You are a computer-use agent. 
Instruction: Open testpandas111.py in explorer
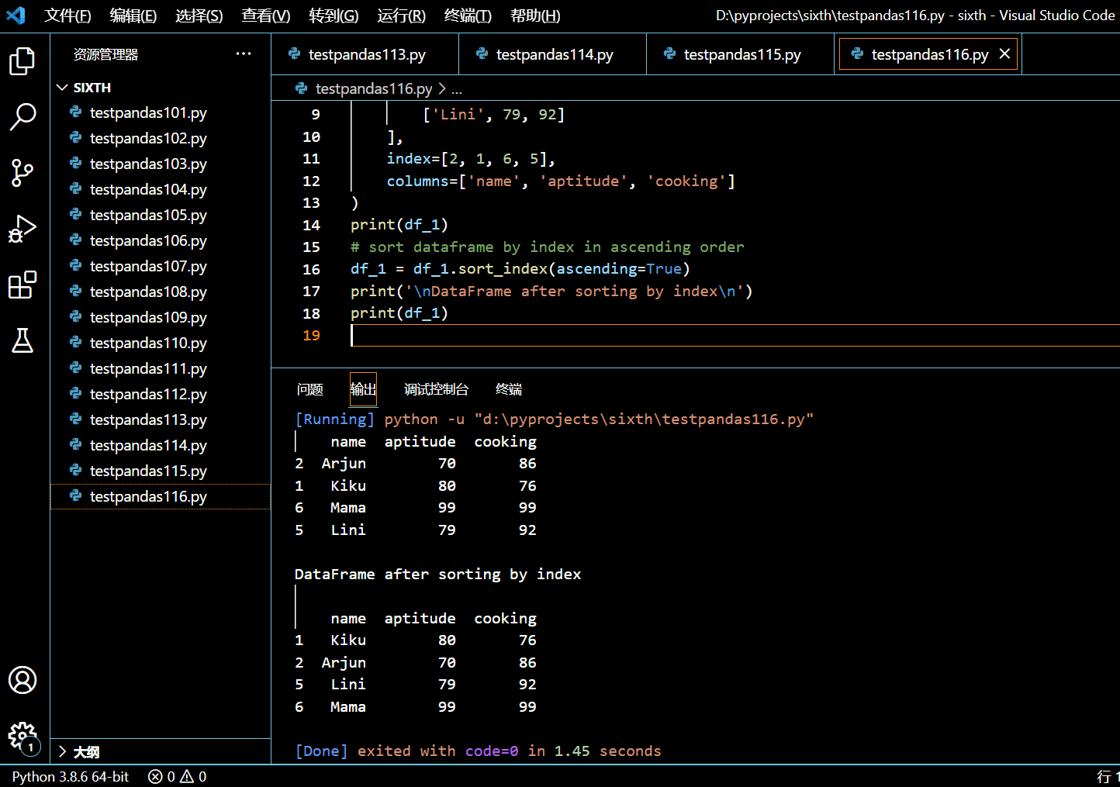pos(161,368)
